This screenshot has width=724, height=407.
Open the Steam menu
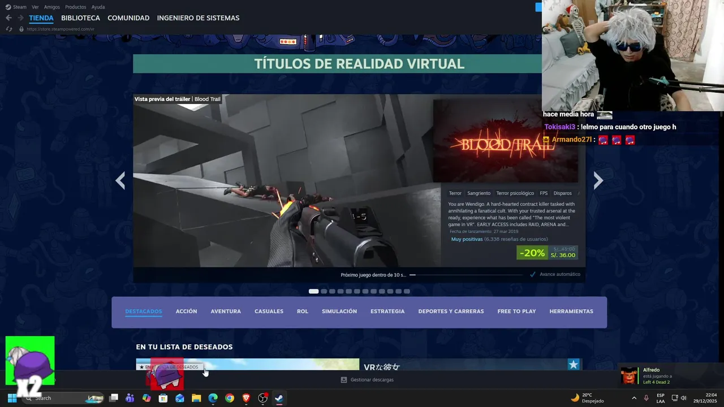16,7
